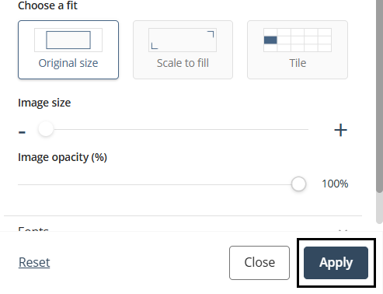Viewport: 383px width, 294px height.
Task: Click the grid preview icon in Tile
Action: pyautogui.click(x=298, y=40)
